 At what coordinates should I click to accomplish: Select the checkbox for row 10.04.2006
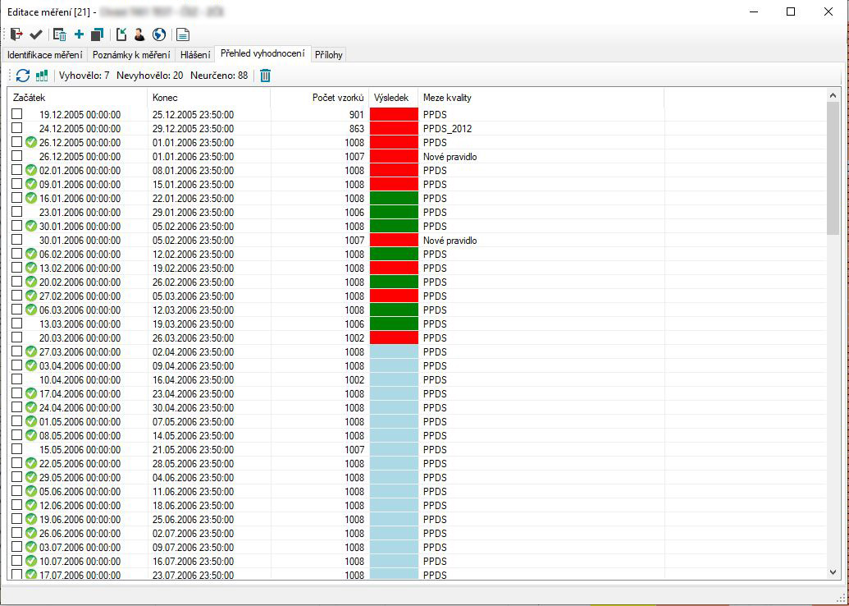point(17,379)
